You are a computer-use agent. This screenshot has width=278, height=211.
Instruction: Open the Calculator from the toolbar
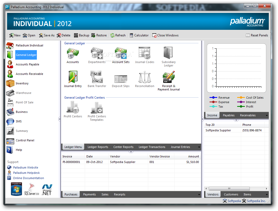(139, 35)
